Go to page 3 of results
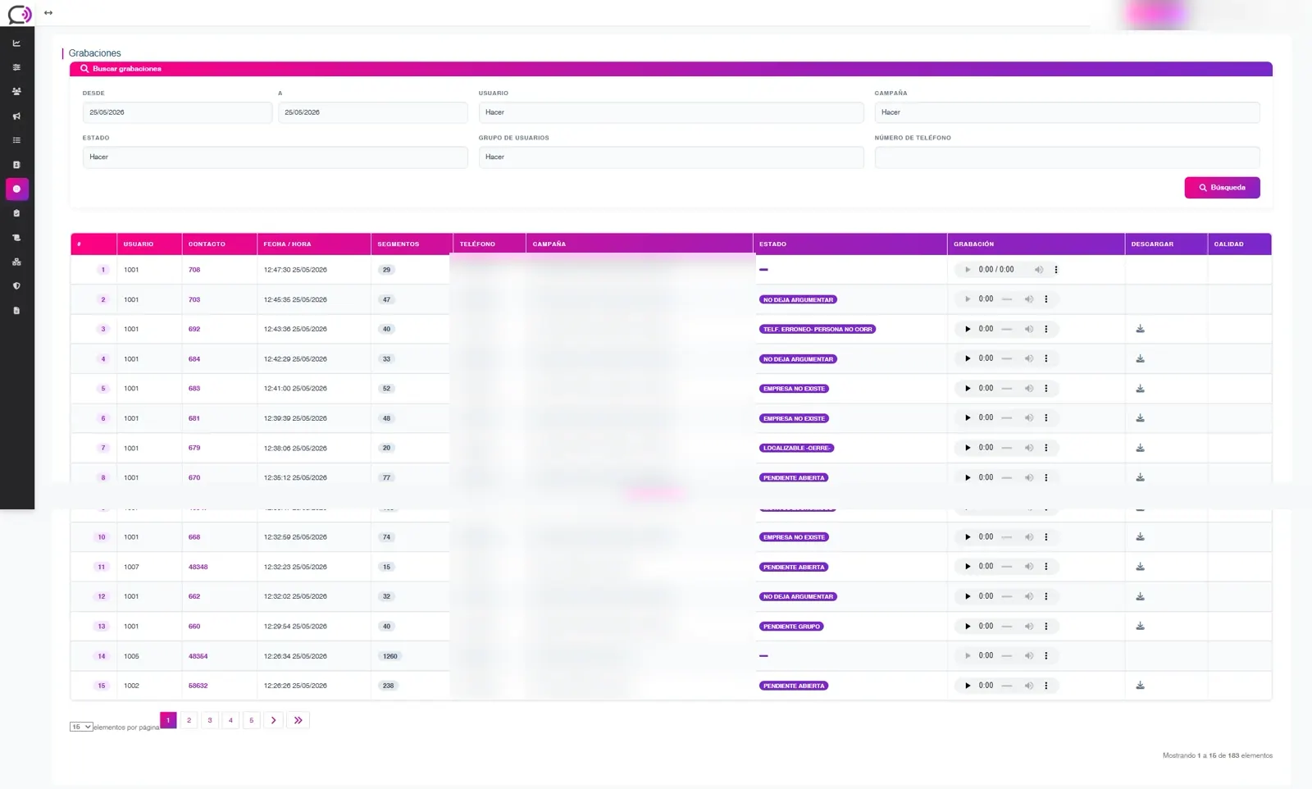 tap(210, 720)
